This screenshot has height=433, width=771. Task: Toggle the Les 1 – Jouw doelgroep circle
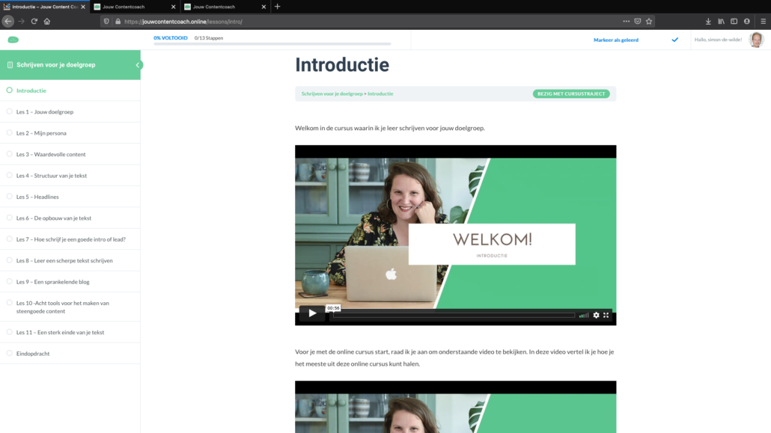(x=9, y=111)
